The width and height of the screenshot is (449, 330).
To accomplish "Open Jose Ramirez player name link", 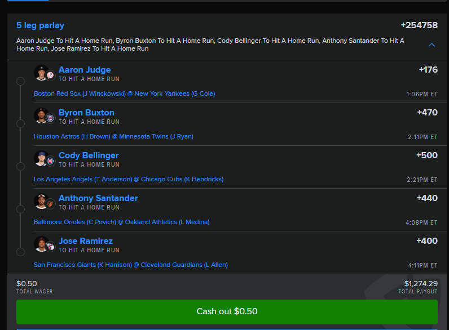I will point(86,241).
